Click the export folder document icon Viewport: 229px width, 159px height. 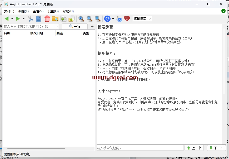[72, 19]
